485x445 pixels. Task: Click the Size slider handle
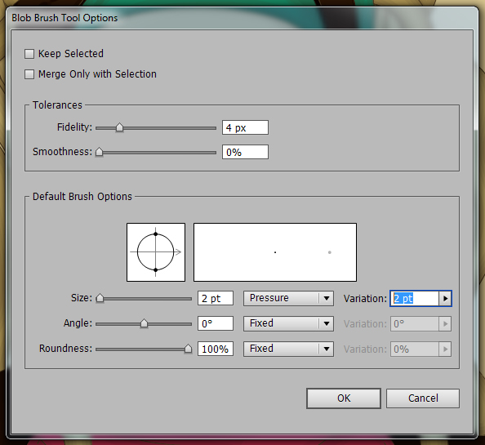(x=100, y=298)
